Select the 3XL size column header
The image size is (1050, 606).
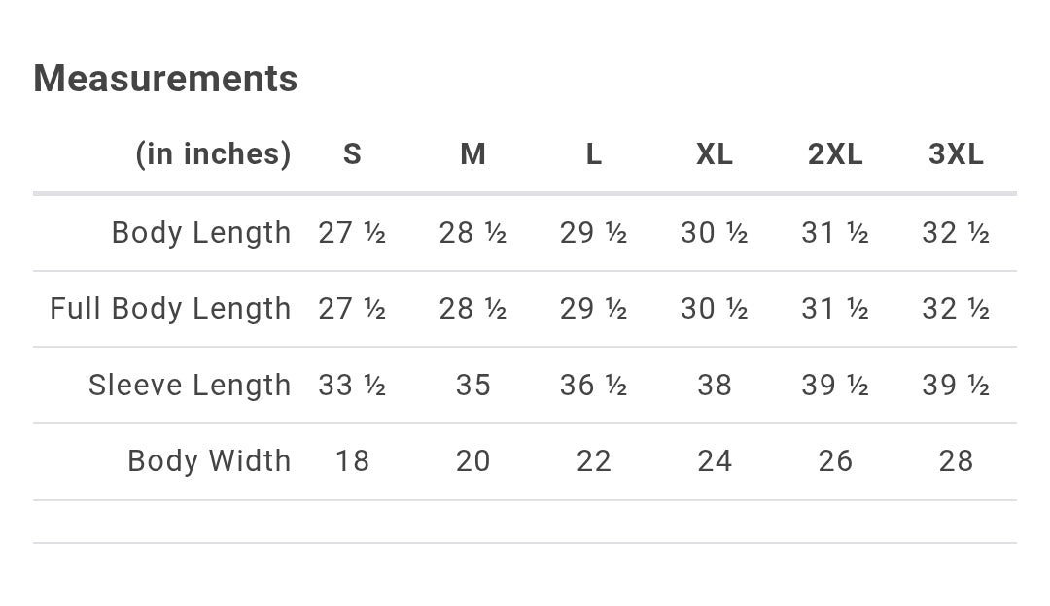pyautogui.click(x=956, y=154)
